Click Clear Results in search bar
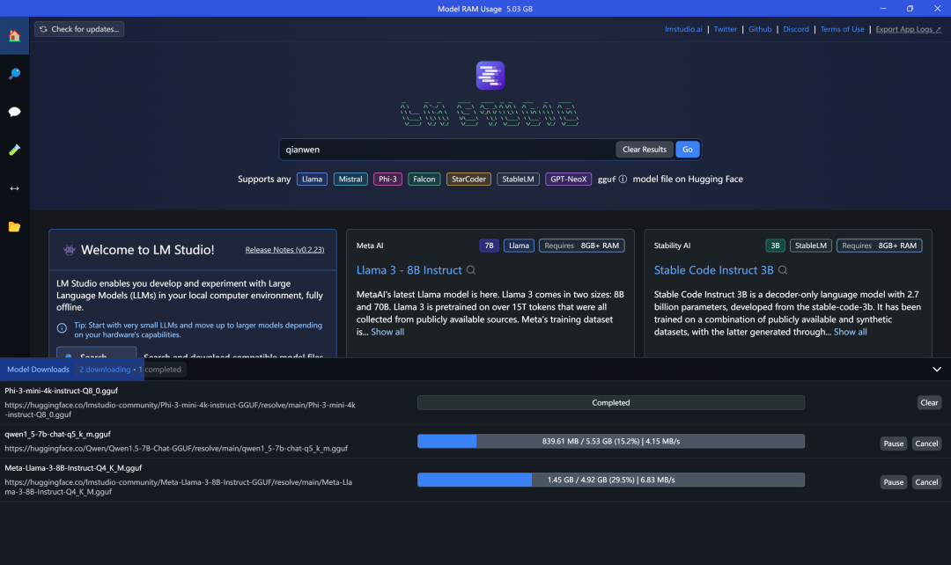Viewport: 951px width, 565px height. [644, 150]
